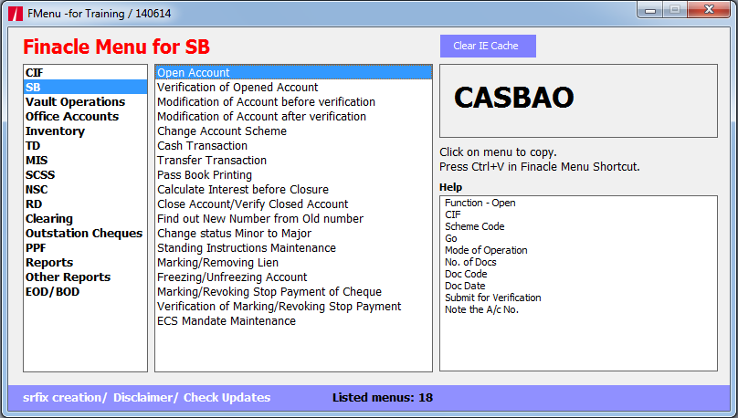Close the FMenu window
The width and height of the screenshot is (738, 418).
[709, 9]
